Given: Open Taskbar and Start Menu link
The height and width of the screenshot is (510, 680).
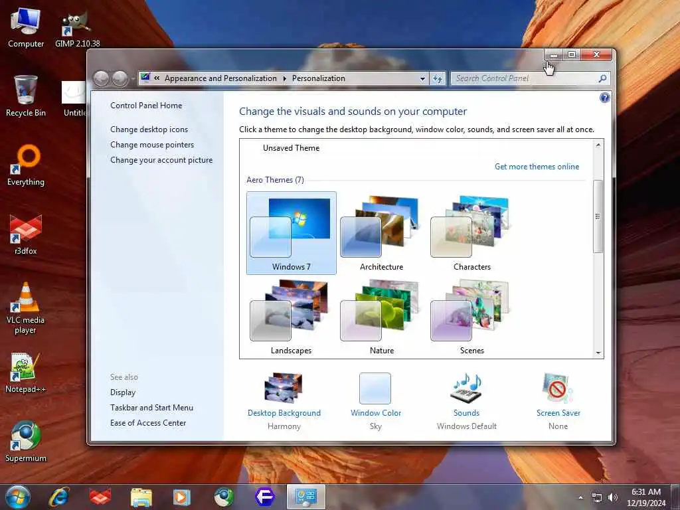Looking at the screenshot, I should [x=151, y=408].
